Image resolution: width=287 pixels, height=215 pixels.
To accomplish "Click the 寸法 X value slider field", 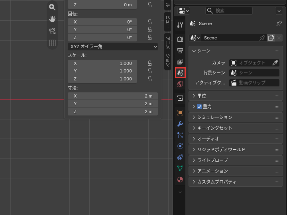I will click(113, 96).
